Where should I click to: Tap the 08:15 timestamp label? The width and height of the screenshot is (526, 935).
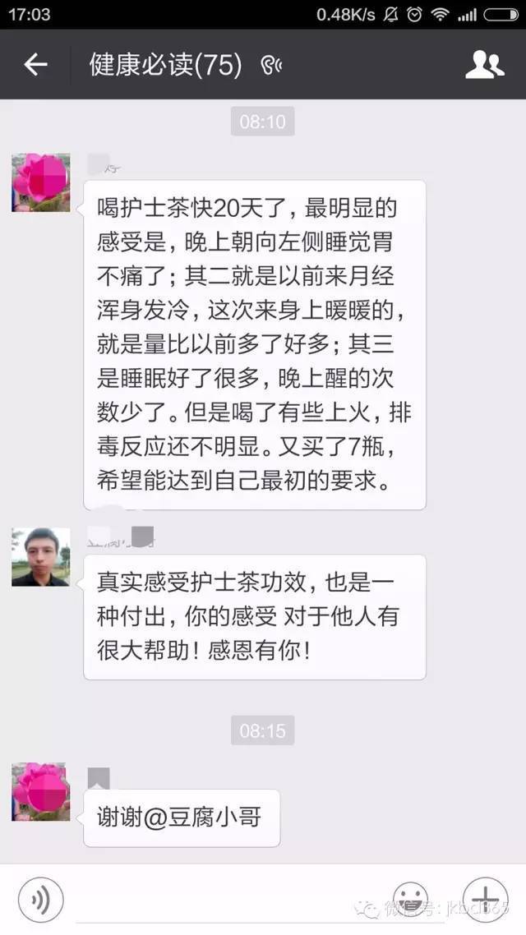pos(262,730)
